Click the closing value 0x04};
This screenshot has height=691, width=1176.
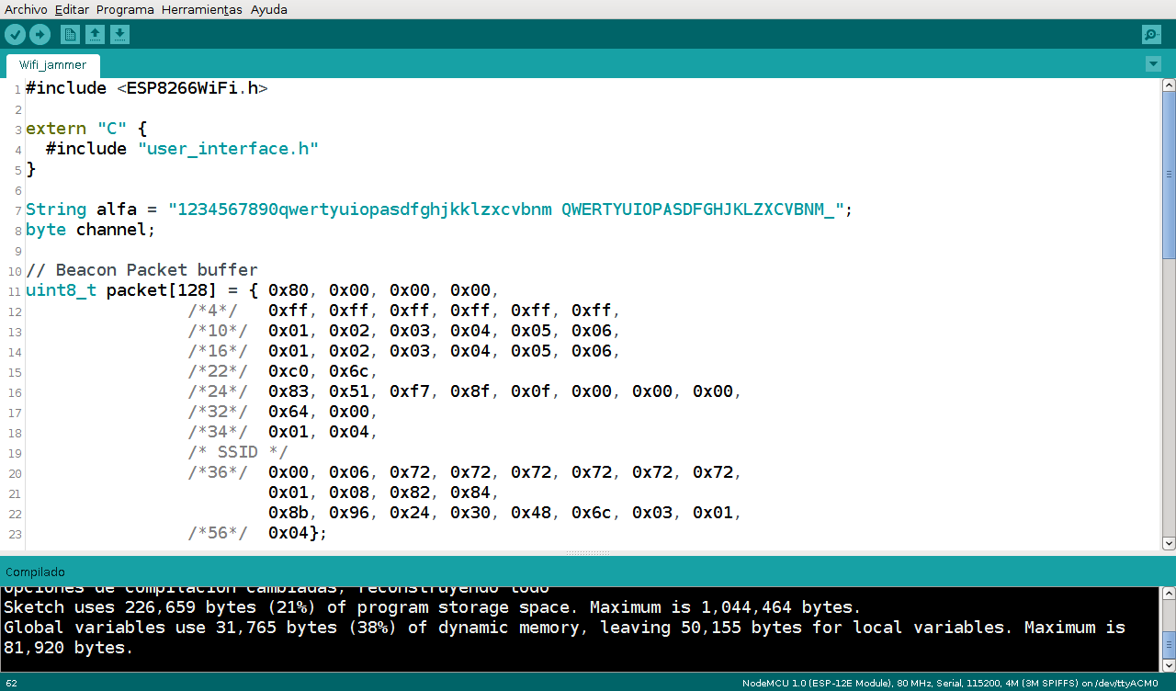click(x=298, y=533)
